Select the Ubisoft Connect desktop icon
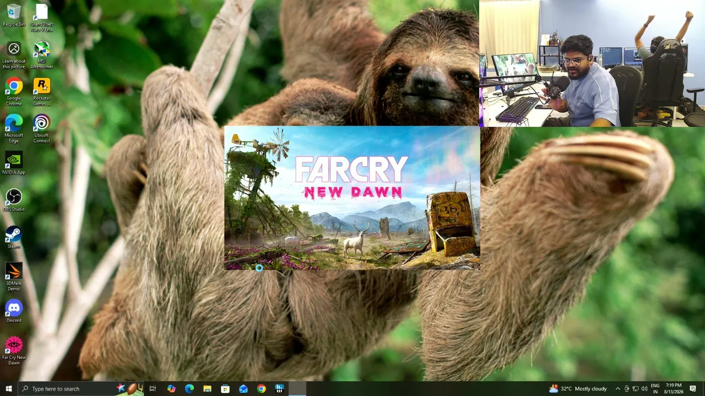This screenshot has width=705, height=396. coord(42,129)
